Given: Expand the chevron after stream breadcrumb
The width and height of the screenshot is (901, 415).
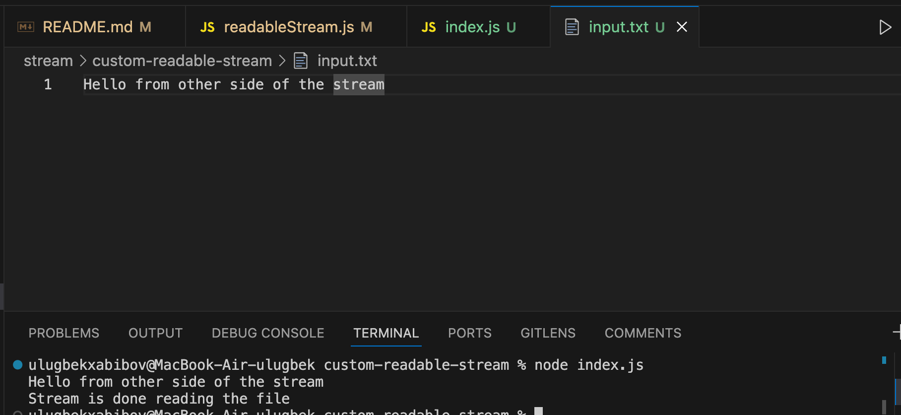Looking at the screenshot, I should pyautogui.click(x=83, y=61).
